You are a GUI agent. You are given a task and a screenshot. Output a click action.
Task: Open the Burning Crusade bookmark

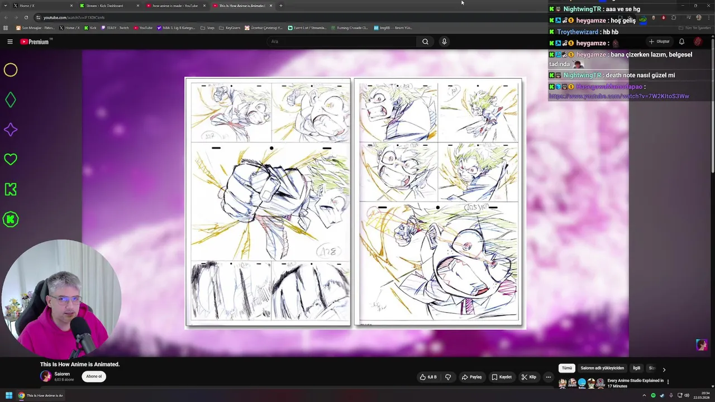[349, 27]
